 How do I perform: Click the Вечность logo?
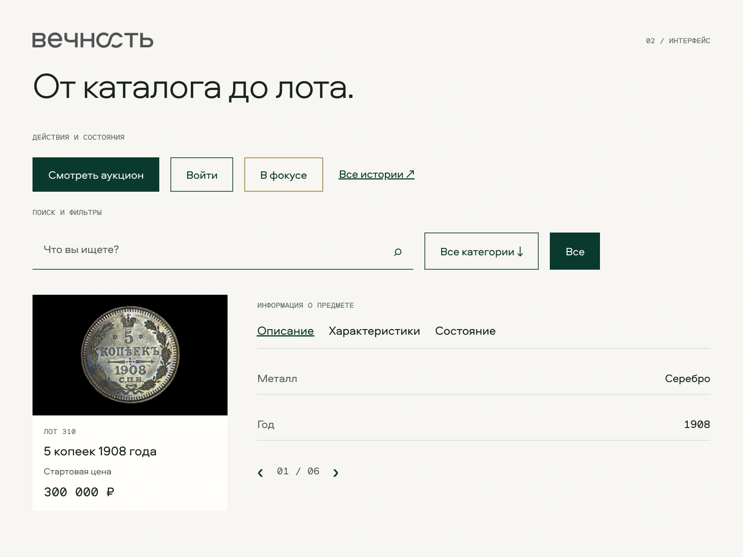pos(93,40)
